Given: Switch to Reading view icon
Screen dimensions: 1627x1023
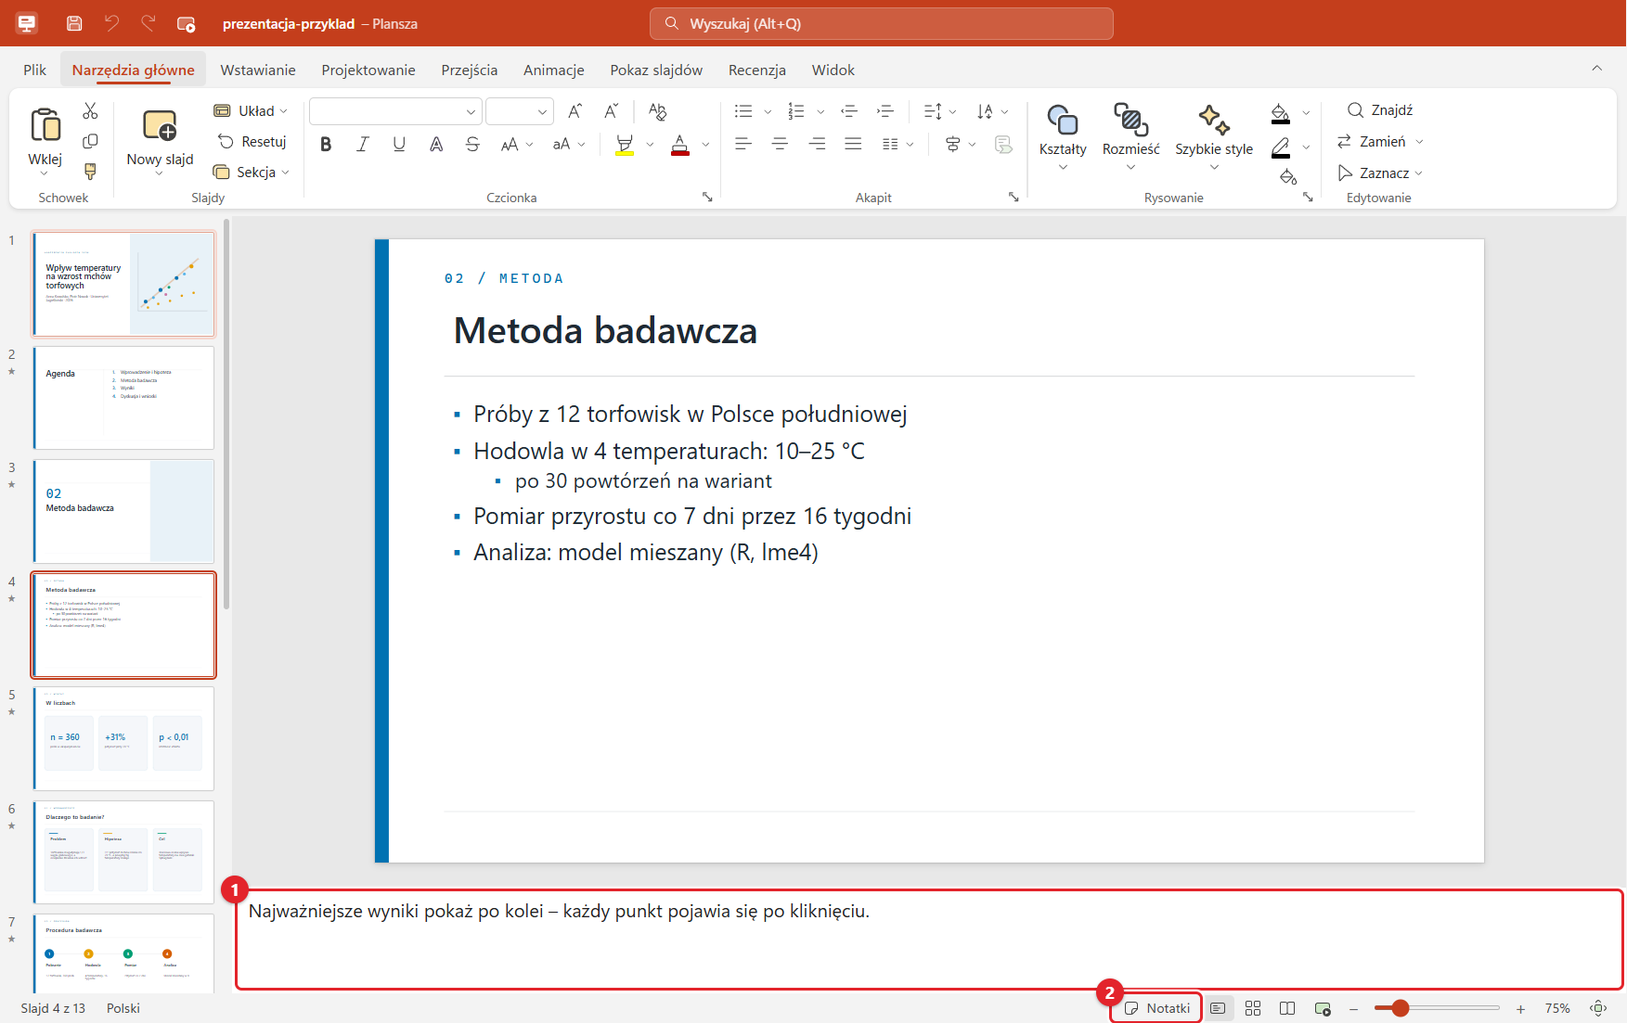Looking at the screenshot, I should tap(1287, 1008).
